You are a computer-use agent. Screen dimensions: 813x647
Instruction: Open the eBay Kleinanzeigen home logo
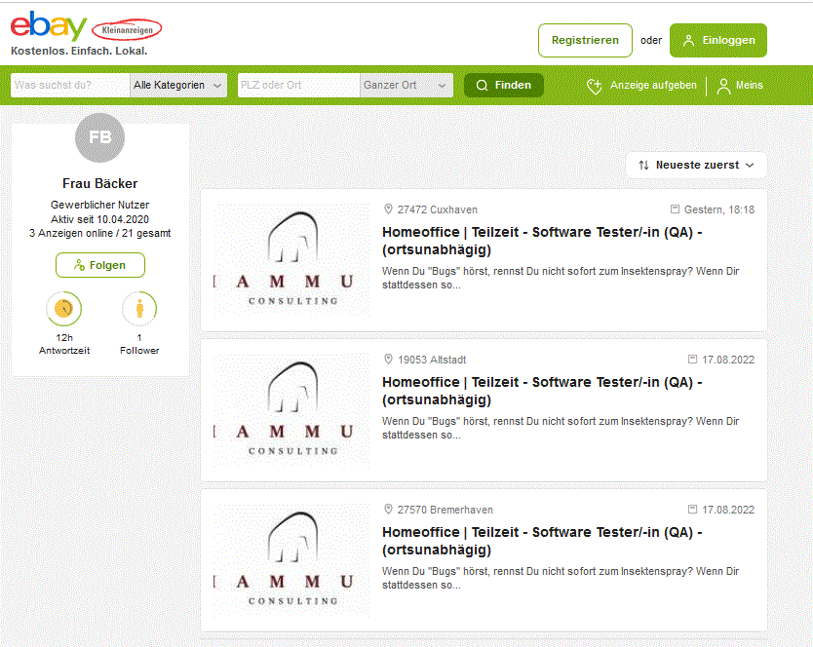pyautogui.click(x=86, y=26)
